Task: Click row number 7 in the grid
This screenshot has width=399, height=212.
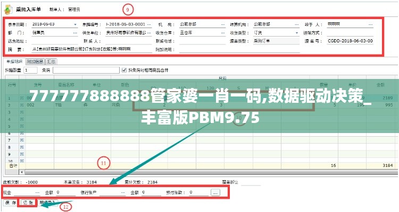Action: click(10, 140)
